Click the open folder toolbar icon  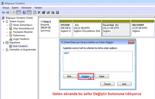click(x=48, y=12)
